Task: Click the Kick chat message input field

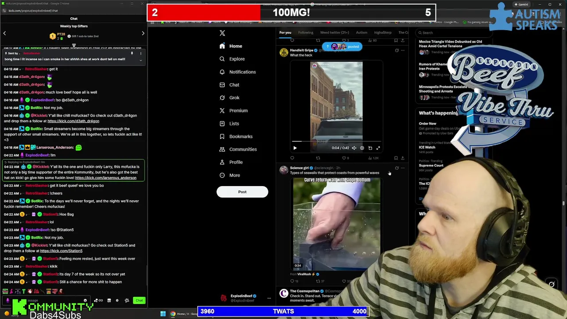Action: tap(47, 300)
